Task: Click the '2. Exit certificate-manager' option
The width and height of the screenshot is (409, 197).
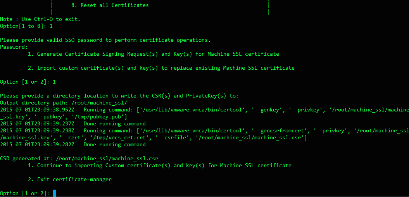Action: click(70, 179)
